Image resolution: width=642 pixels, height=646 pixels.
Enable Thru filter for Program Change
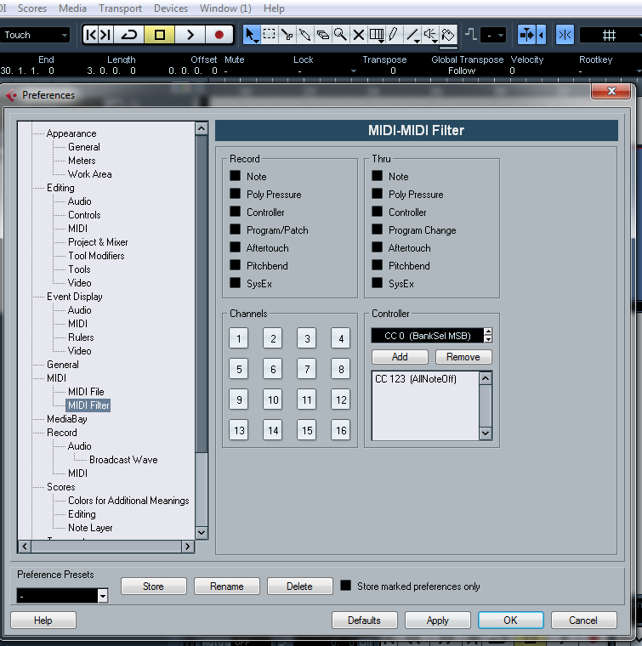pyautogui.click(x=377, y=229)
